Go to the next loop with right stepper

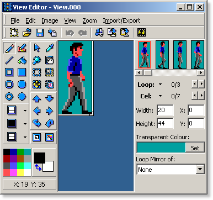[x=201, y=84]
